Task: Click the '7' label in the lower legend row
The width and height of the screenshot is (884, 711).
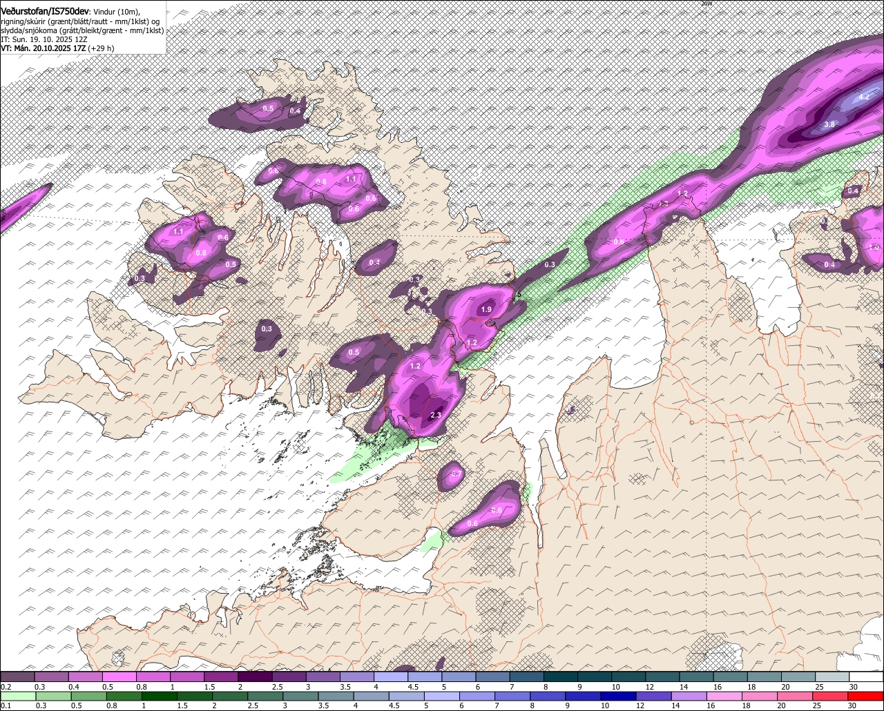Action: click(x=496, y=706)
